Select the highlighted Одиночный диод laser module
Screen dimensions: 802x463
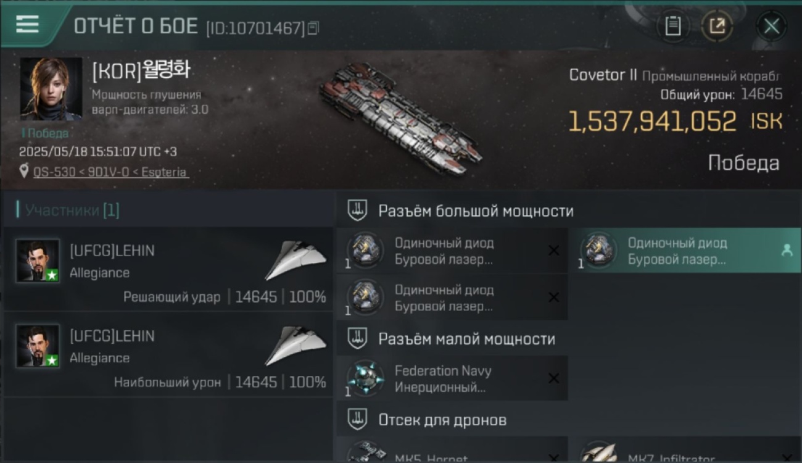click(x=685, y=251)
